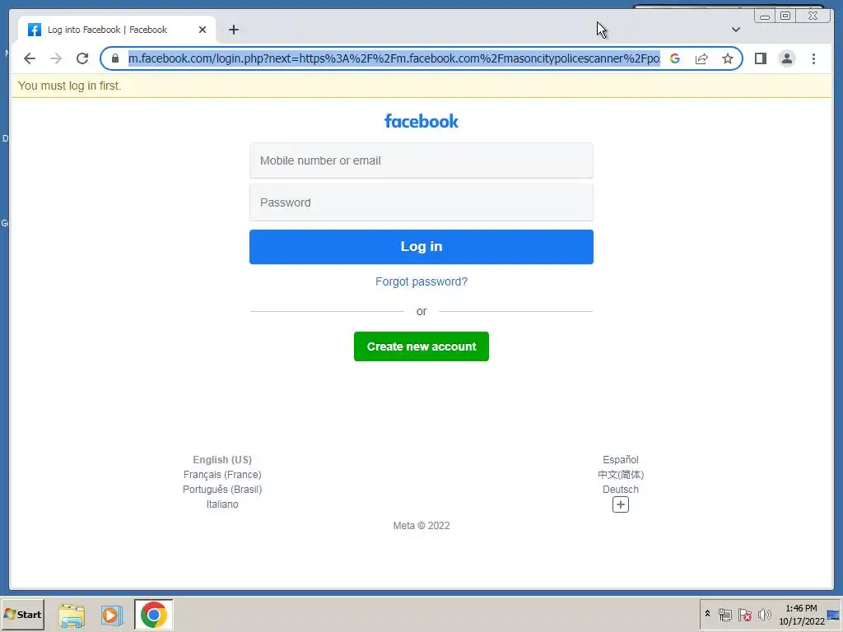Open File Explorer from taskbar
The image size is (843, 632).
click(x=72, y=615)
